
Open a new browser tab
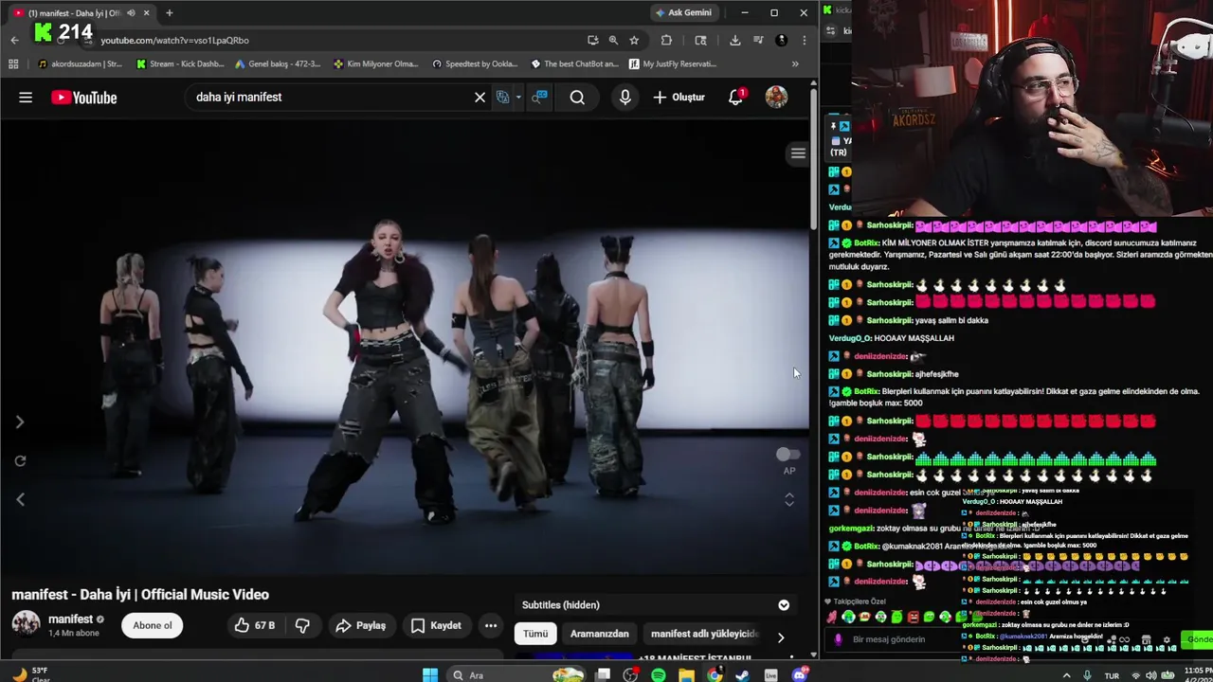(169, 12)
